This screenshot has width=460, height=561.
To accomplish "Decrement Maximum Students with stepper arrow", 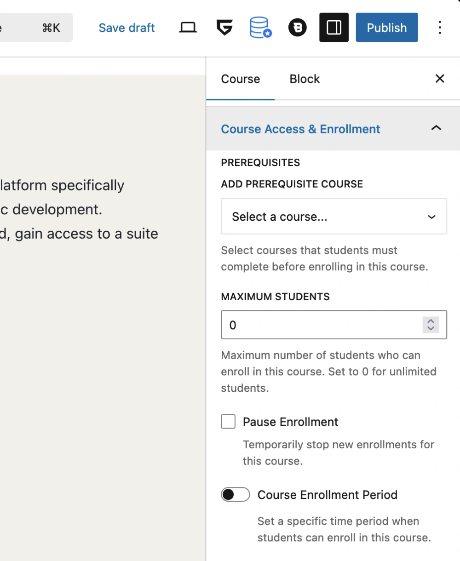I will [431, 328].
